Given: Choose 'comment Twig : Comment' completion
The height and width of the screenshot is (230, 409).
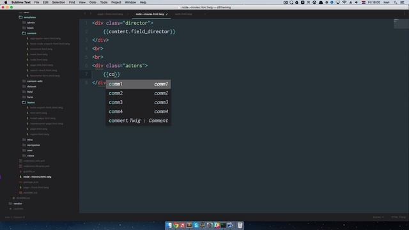Looking at the screenshot, I should click(138, 121).
